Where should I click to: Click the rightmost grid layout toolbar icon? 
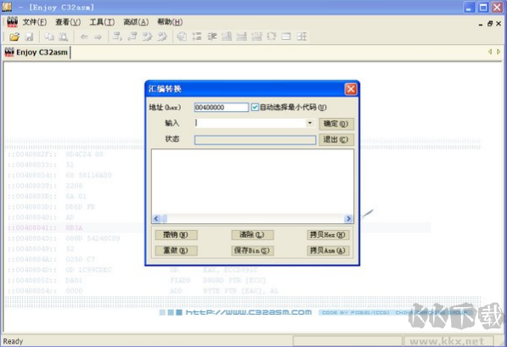[301, 36]
